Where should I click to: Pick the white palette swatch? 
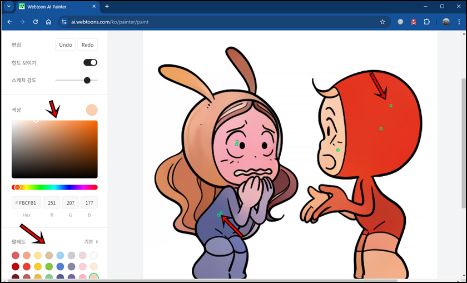94,255
